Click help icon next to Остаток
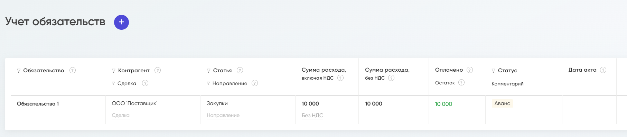The height and width of the screenshot is (137, 627). [x=461, y=82]
